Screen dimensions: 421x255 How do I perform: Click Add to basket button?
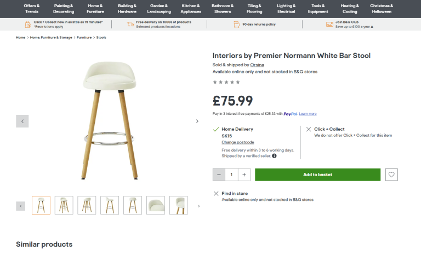[317, 175]
